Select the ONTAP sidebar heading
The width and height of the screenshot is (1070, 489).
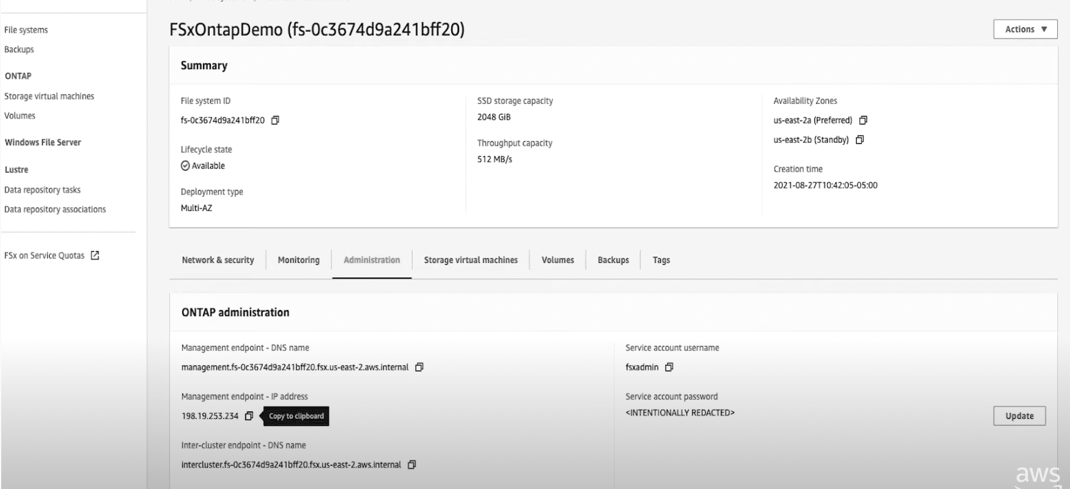pos(18,76)
